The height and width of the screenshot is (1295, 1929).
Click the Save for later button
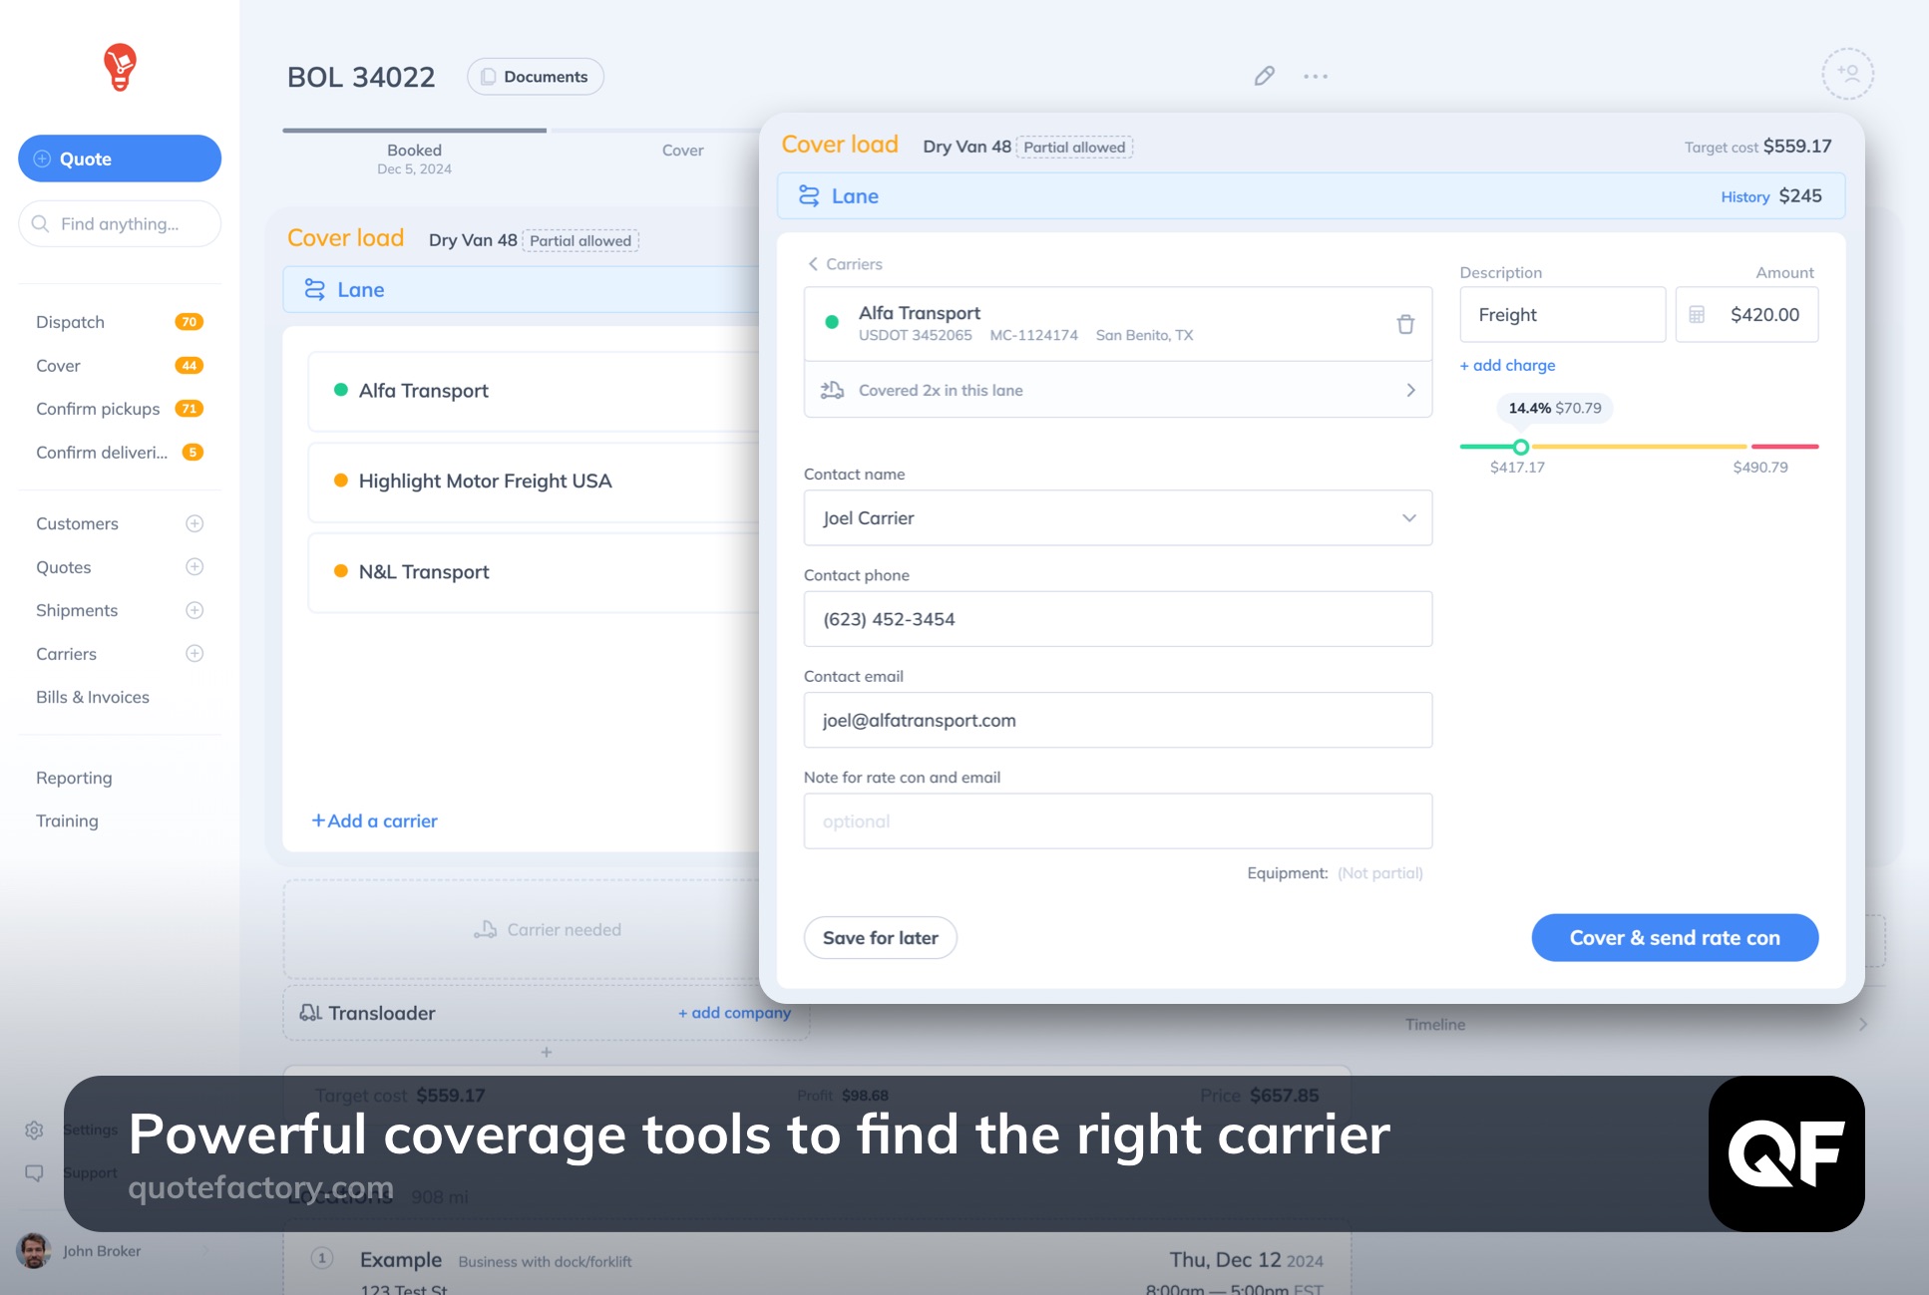point(880,938)
